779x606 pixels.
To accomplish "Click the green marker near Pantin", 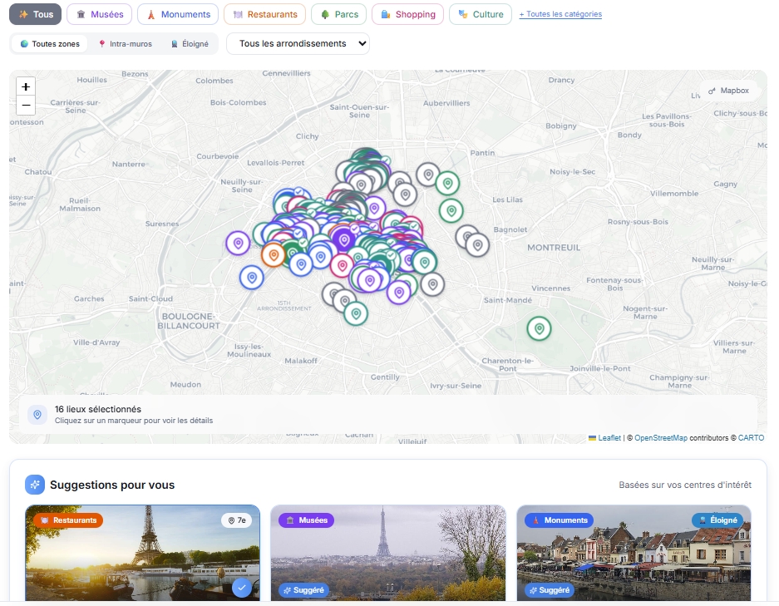I will (x=447, y=183).
